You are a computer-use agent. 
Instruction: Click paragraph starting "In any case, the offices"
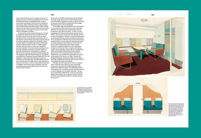pos(33,25)
